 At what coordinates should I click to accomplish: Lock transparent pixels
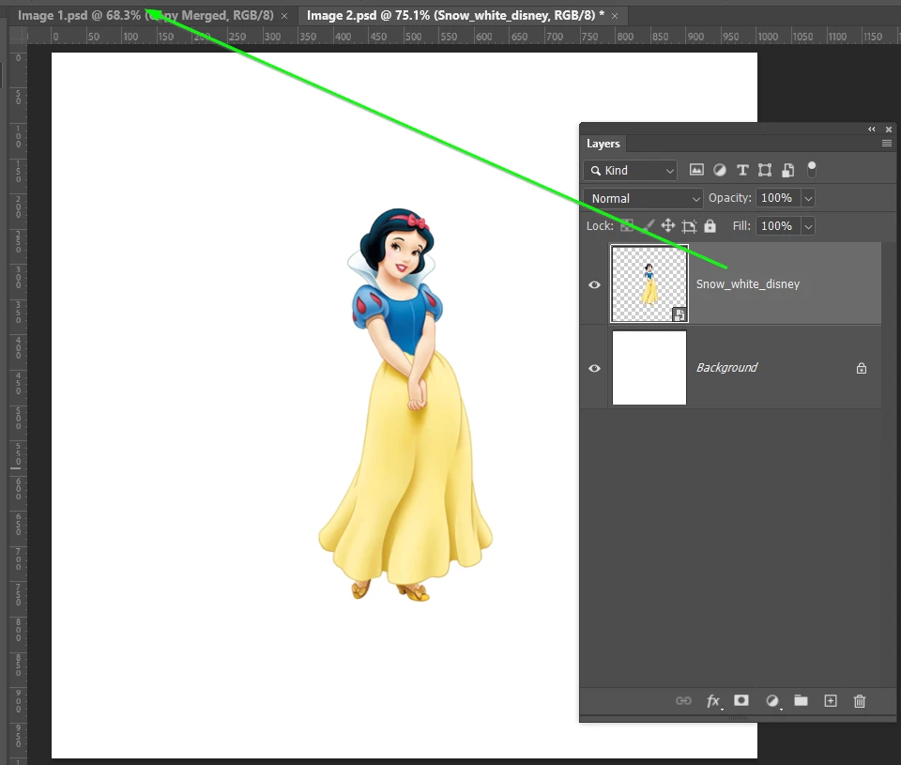point(627,226)
